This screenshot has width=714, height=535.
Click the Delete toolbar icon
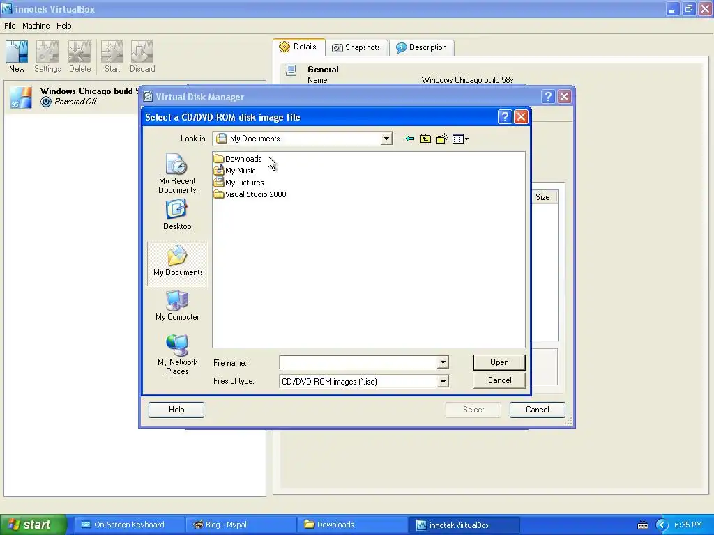click(79, 56)
